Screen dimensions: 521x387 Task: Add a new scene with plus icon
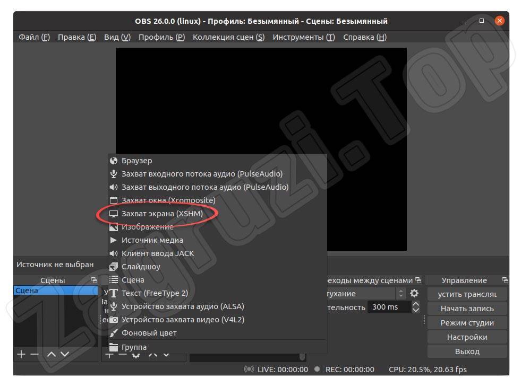[x=21, y=354]
